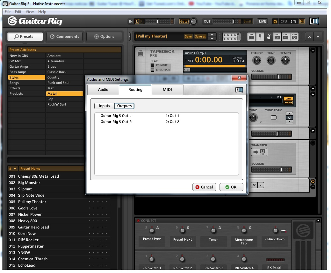Toggle the Metronome icon in toolbar
Viewport: 331px width, 273px height.
[x=269, y=37]
